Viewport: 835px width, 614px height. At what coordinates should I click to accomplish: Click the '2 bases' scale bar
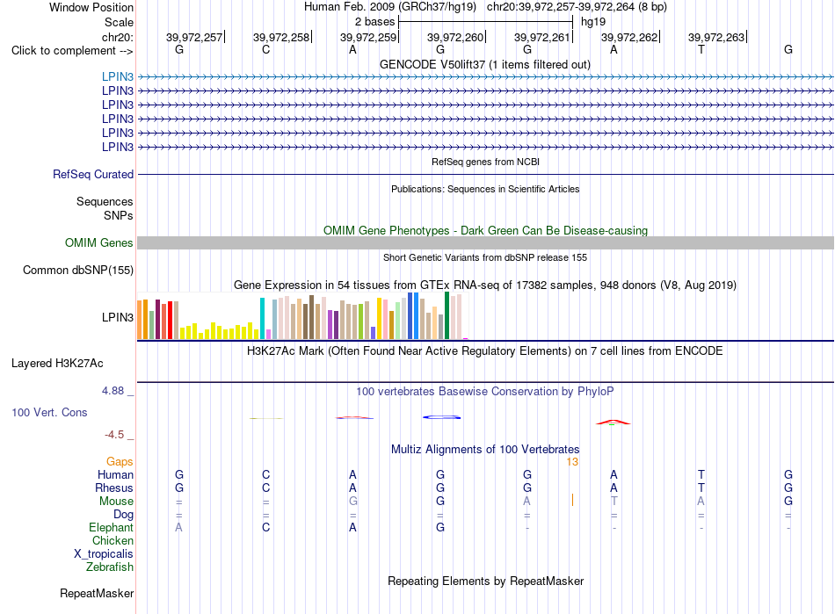pyautogui.click(x=486, y=22)
